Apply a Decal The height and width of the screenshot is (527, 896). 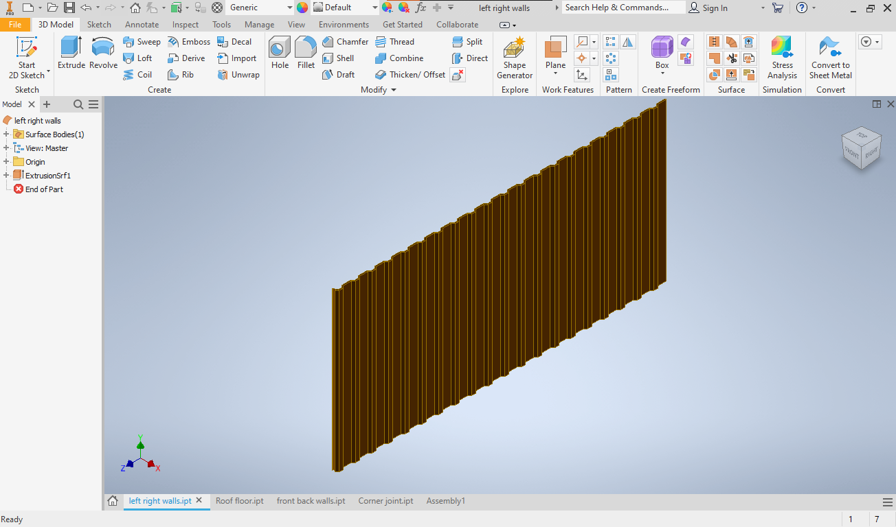click(x=234, y=42)
